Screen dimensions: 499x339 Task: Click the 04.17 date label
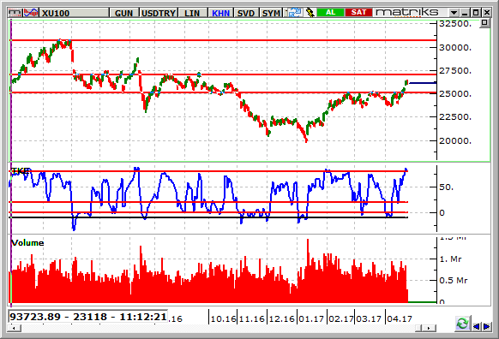[400, 318]
